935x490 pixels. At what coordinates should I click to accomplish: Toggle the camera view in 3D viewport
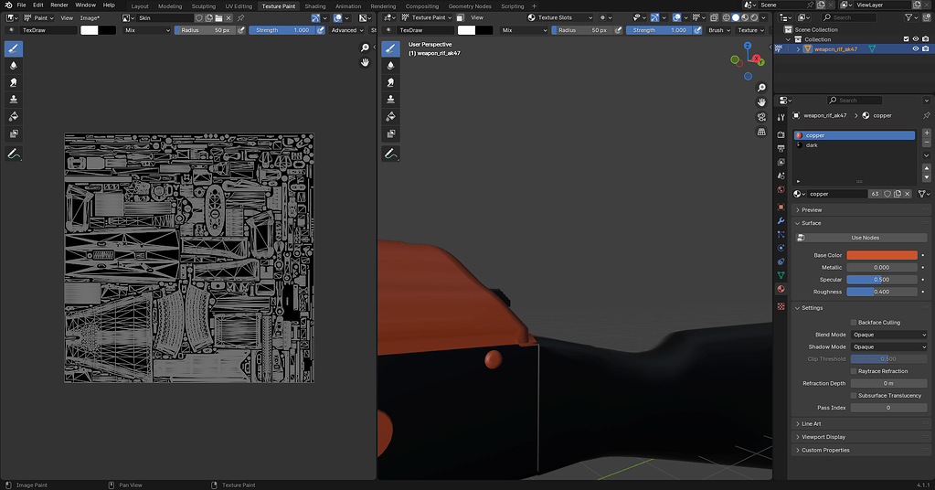point(761,117)
